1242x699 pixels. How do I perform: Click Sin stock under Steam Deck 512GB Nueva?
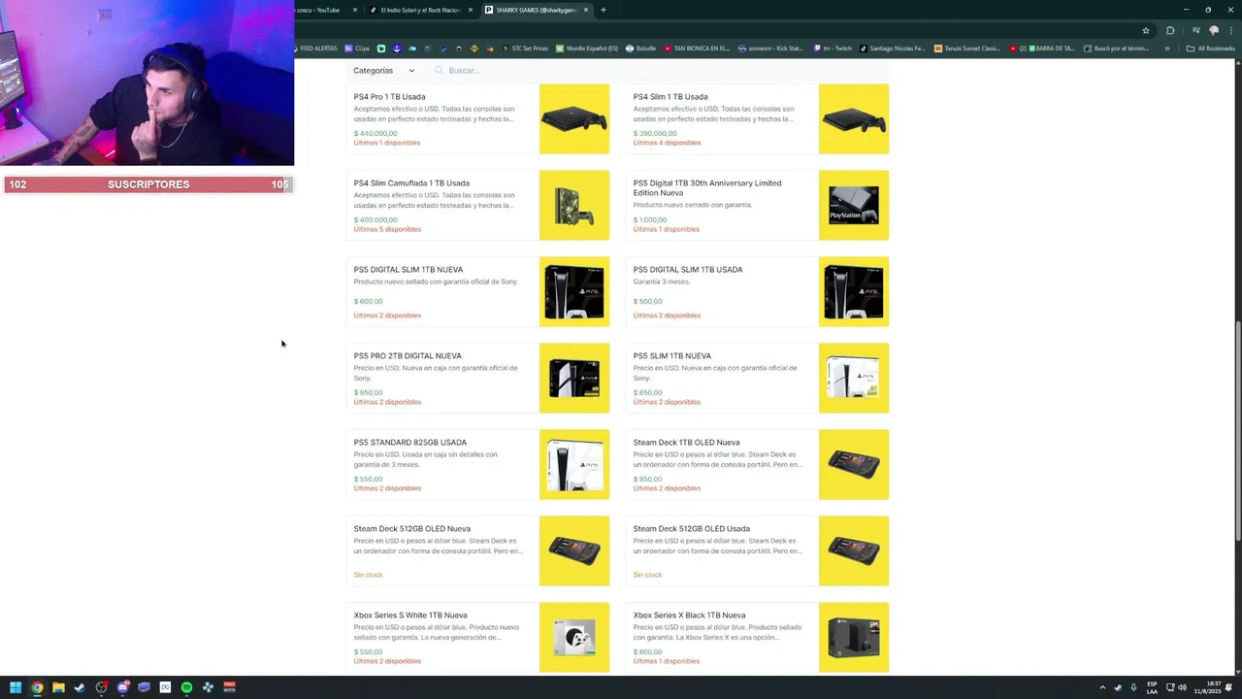tap(368, 575)
